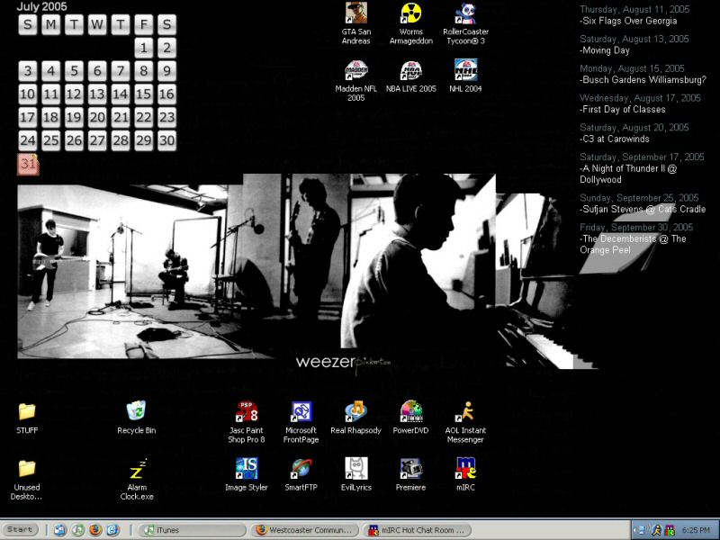Click the mIRC icon in the system tray
The height and width of the screenshot is (540, 720).
point(670,530)
